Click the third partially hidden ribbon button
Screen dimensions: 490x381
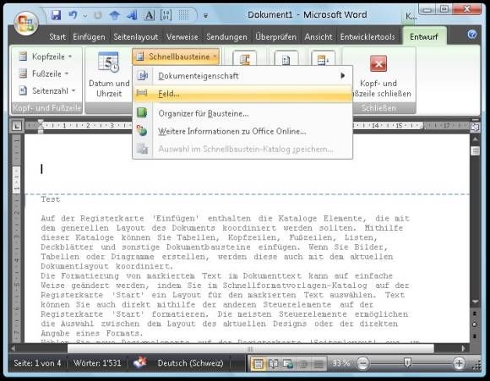pyautogui.click(x=323, y=57)
